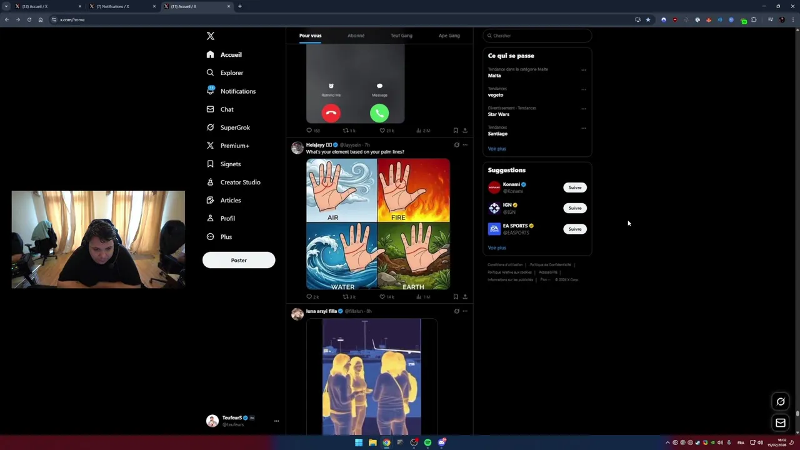800x450 pixels.
Task: Bookmark this page with the star
Action: click(x=648, y=19)
